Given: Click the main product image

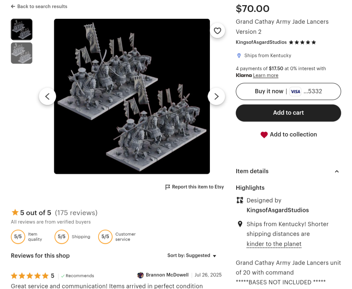Looking at the screenshot, I should click(132, 96).
